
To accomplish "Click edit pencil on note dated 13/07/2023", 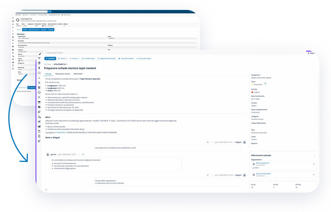I will point(208,142).
